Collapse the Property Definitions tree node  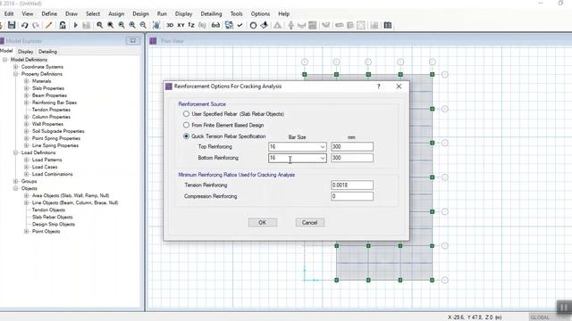point(15,74)
